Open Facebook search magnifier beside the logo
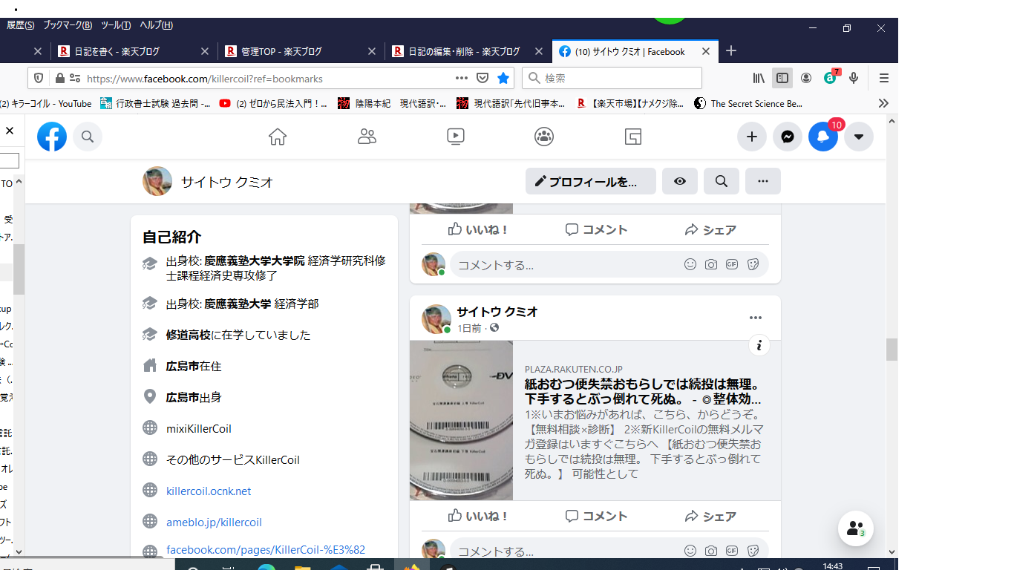The height and width of the screenshot is (570, 1014). 88,137
